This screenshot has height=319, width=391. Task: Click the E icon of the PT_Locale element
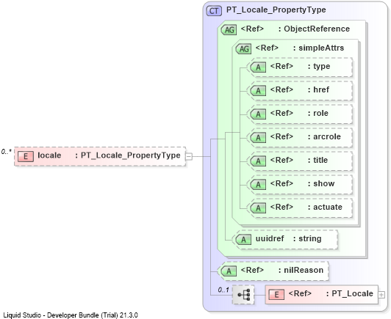(x=276, y=295)
